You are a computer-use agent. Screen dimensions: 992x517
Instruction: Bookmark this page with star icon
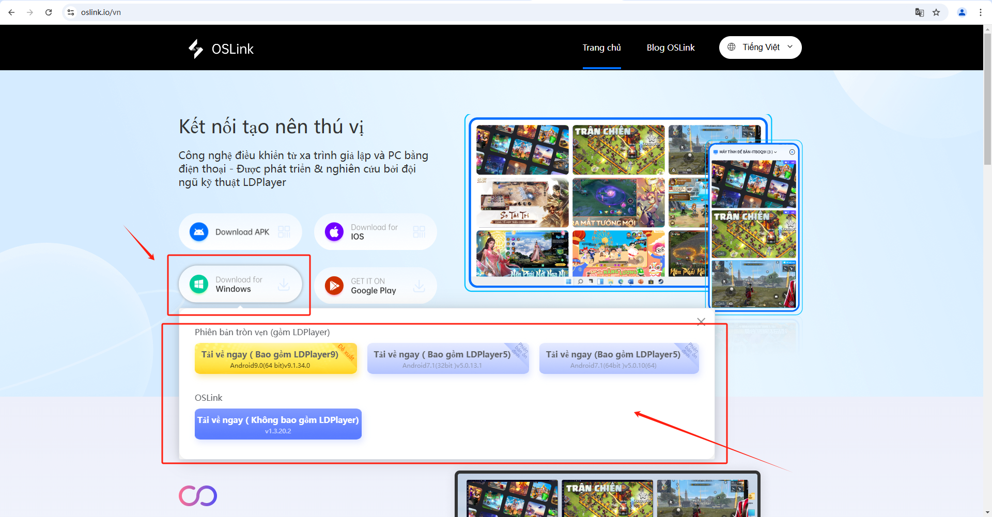[936, 12]
